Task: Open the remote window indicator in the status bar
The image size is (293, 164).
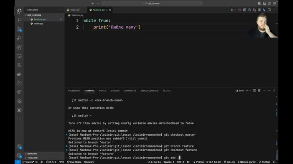Action: 18,162
